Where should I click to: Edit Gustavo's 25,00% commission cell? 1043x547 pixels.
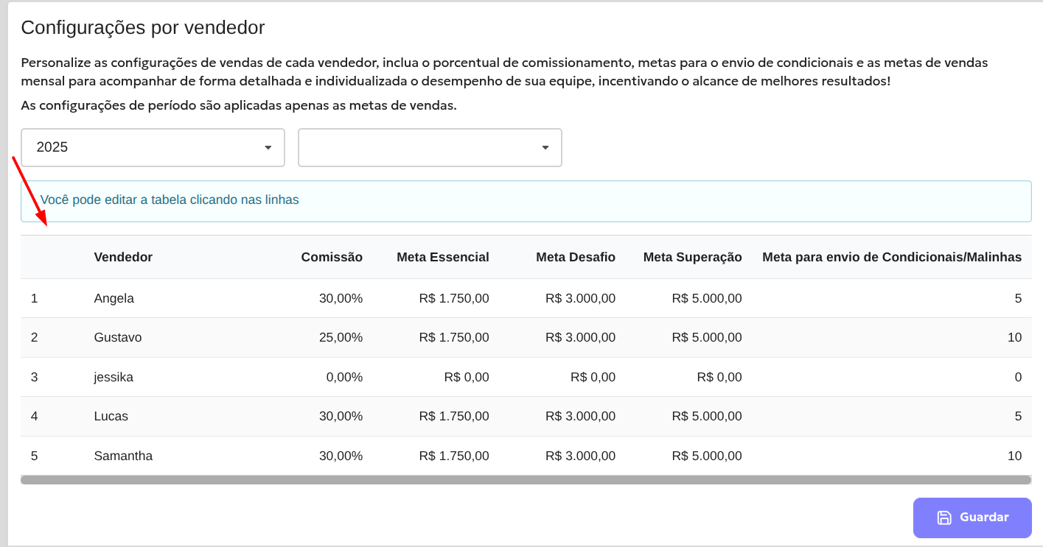point(341,337)
